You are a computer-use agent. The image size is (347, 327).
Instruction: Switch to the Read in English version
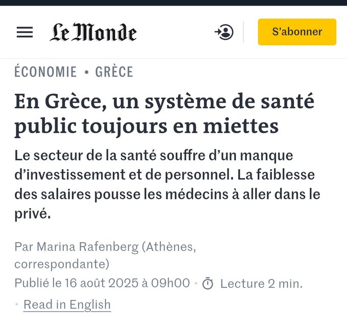tap(67, 305)
